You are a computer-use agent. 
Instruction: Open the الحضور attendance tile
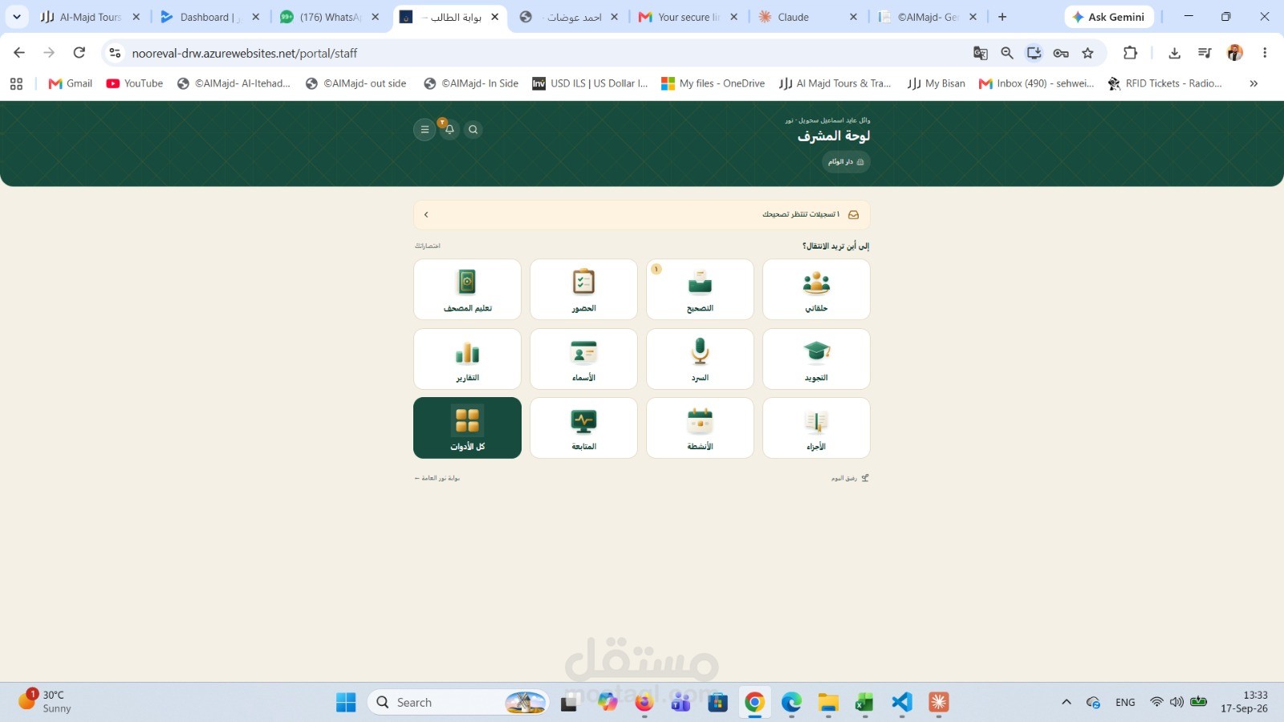583,290
